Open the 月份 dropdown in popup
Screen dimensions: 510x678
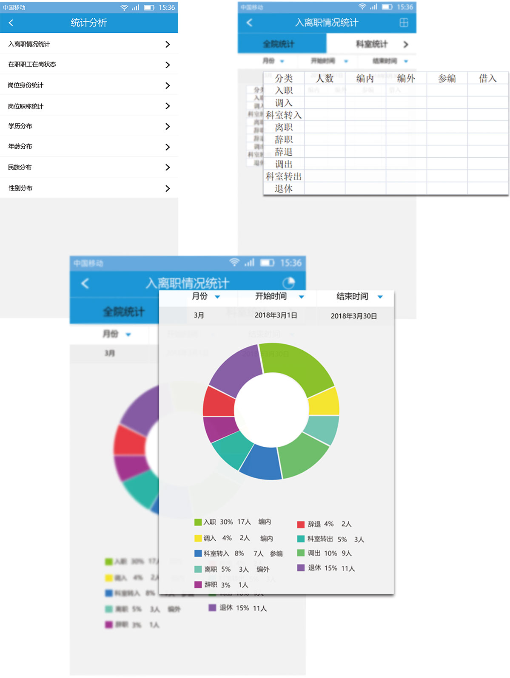point(205,296)
